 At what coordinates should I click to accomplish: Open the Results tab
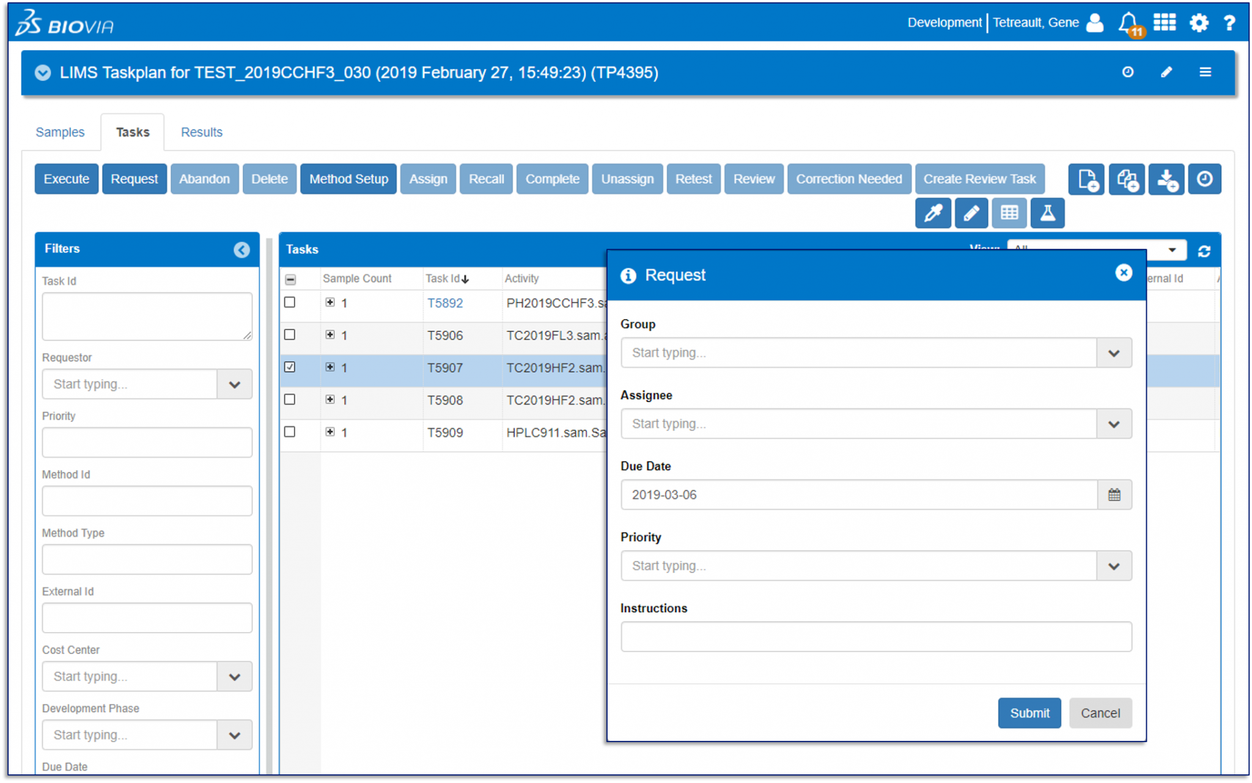(201, 132)
